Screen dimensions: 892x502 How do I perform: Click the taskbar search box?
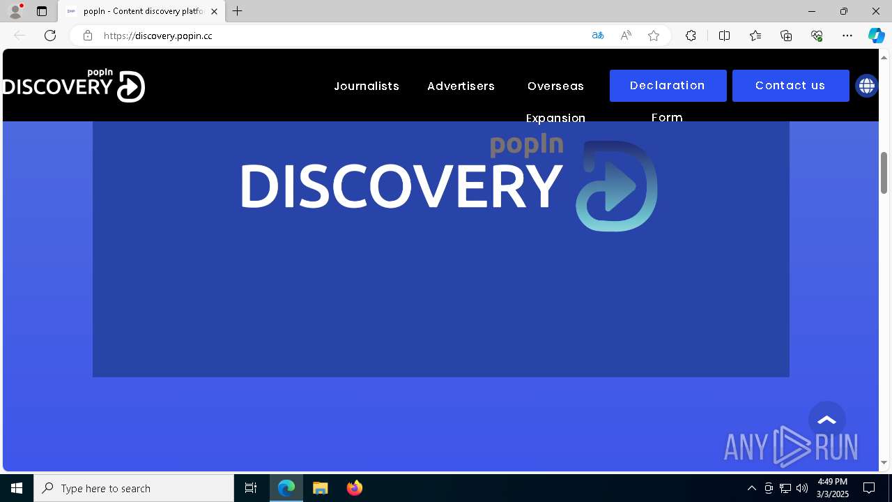coord(134,488)
